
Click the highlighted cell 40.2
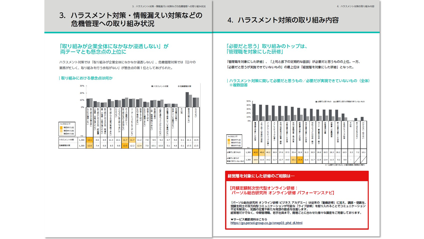(x=268, y=152)
